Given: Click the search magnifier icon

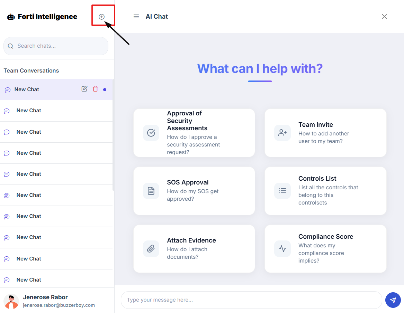Looking at the screenshot, I should (x=10, y=46).
